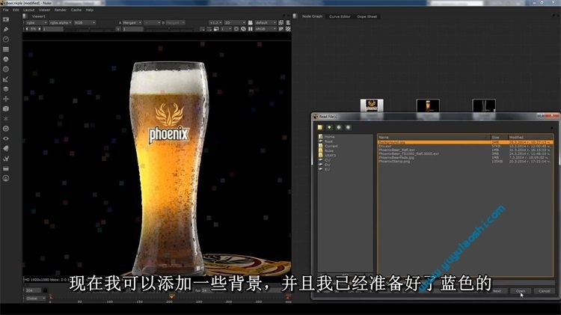Open the rgba channel set dropdown
Screen dimensions: 561x315
36,22
